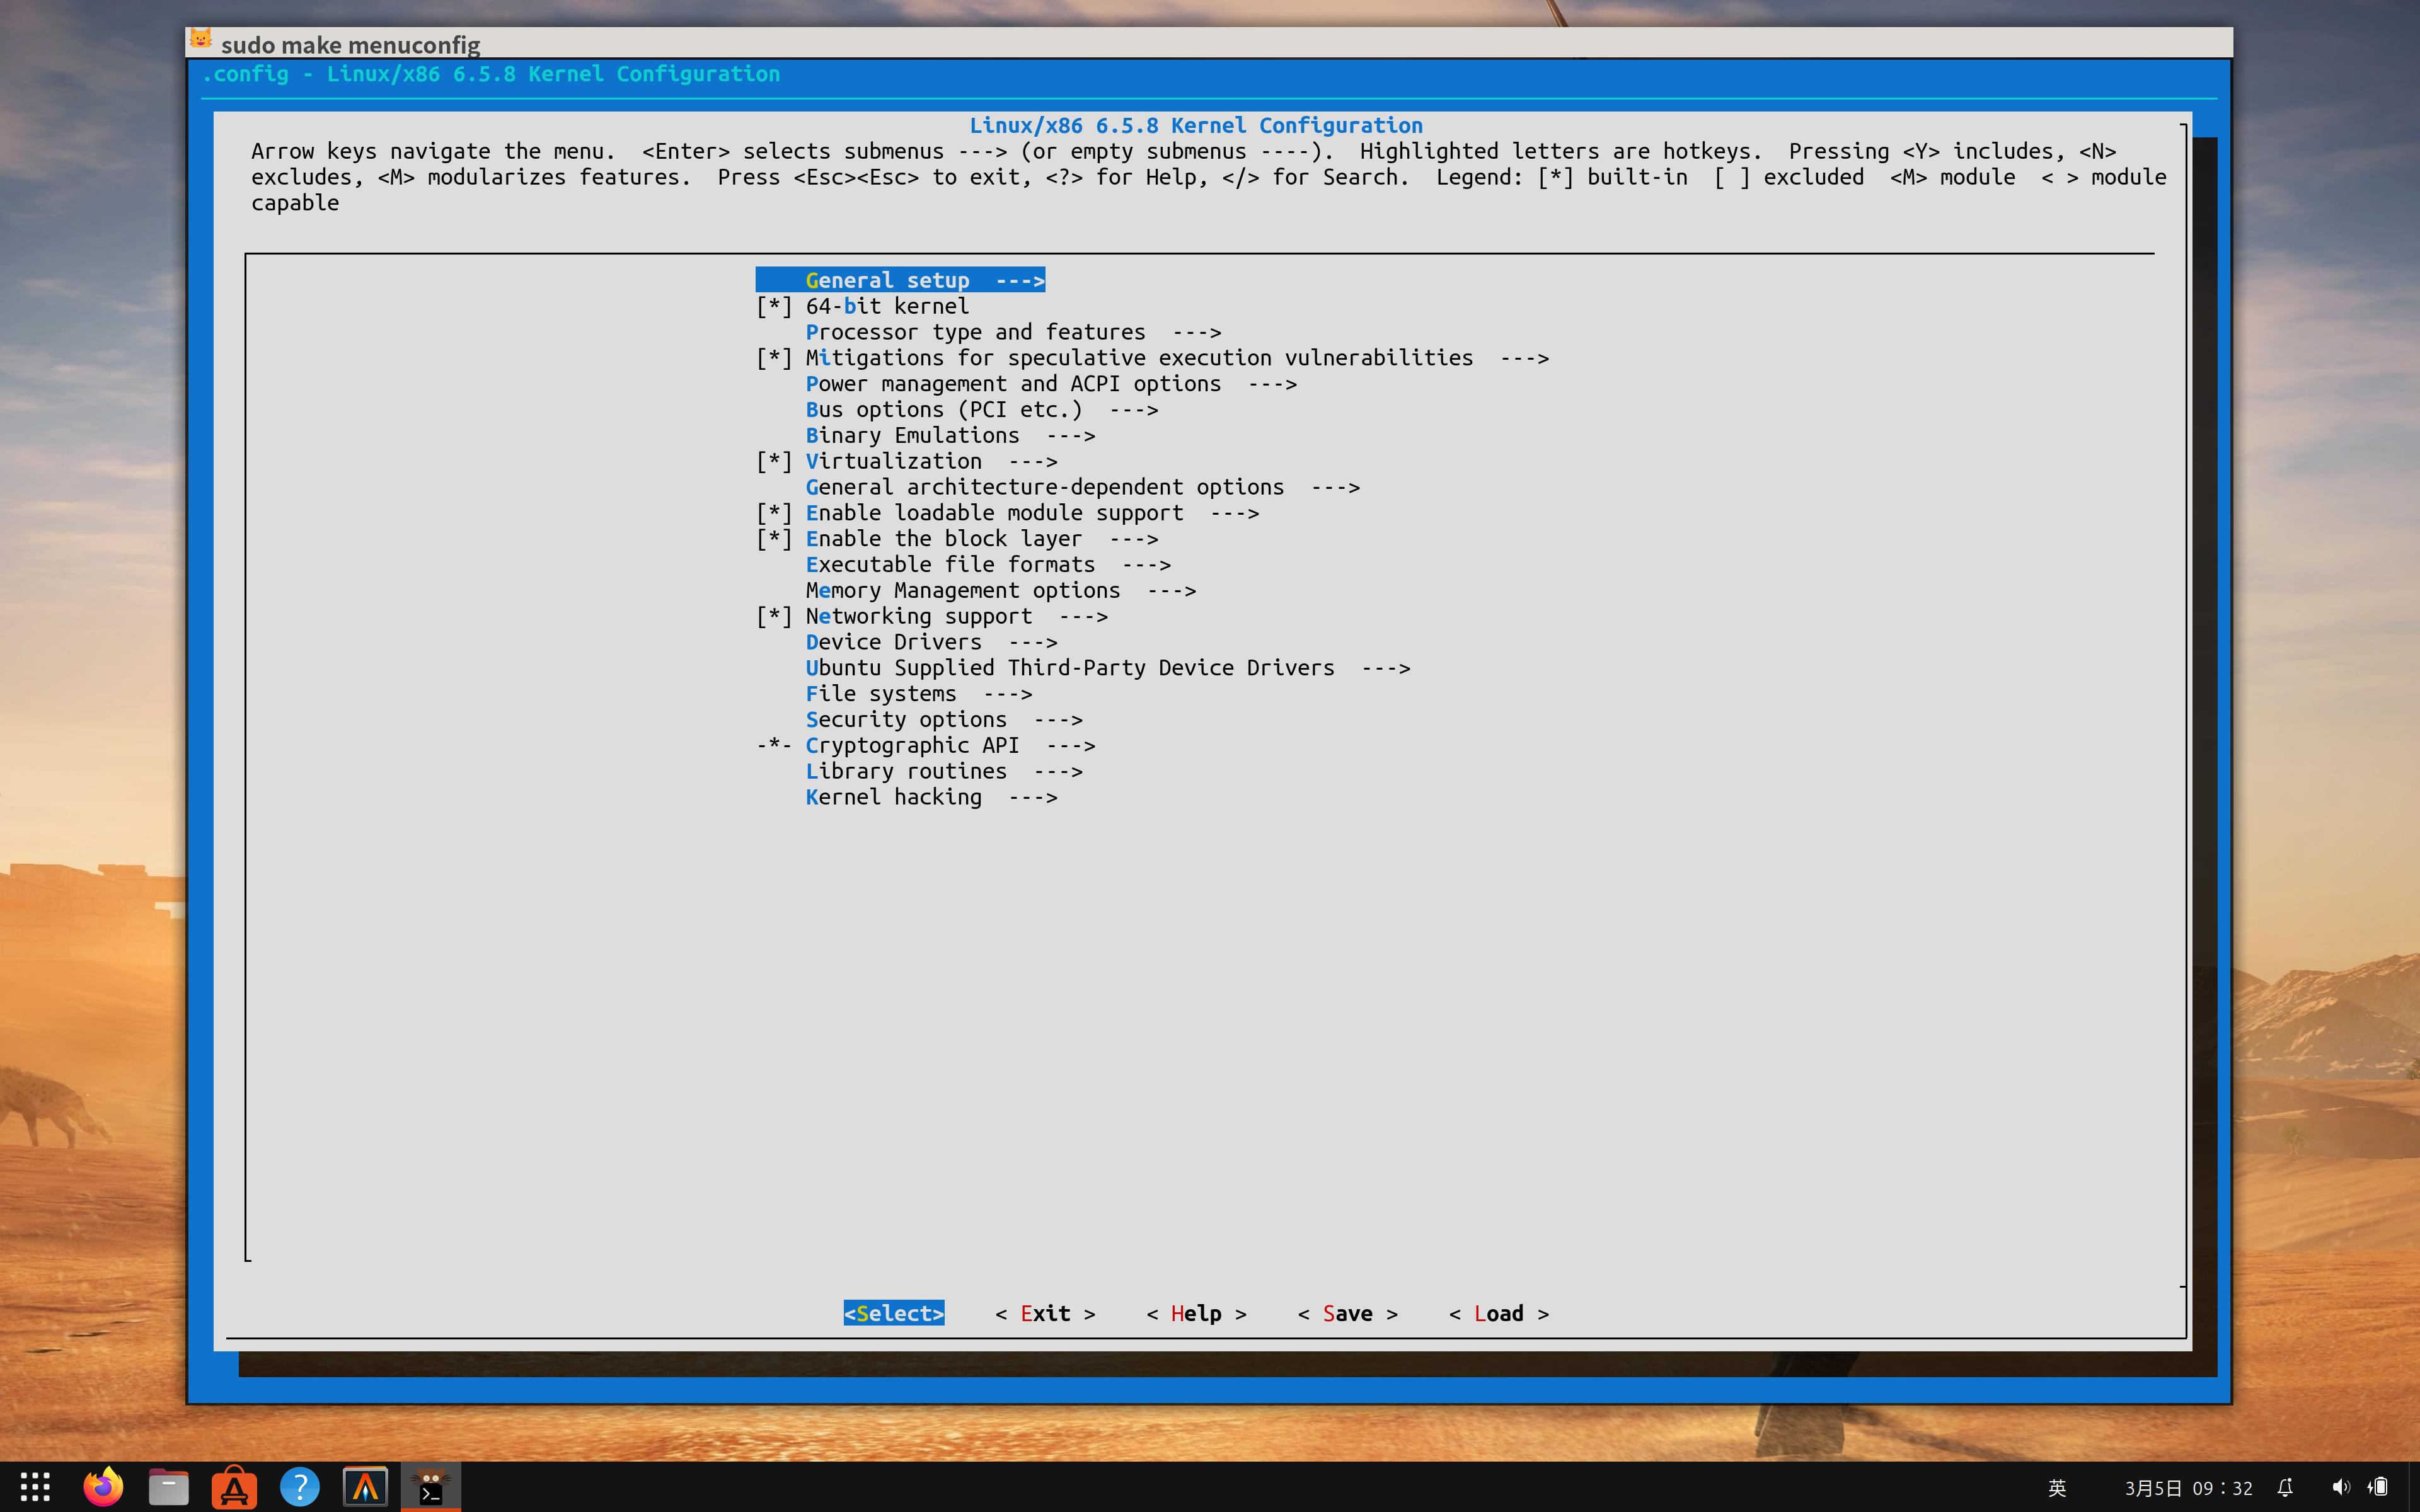Launch the Ubuntu App Center
Image resolution: width=2420 pixels, height=1512 pixels.
(234, 1487)
